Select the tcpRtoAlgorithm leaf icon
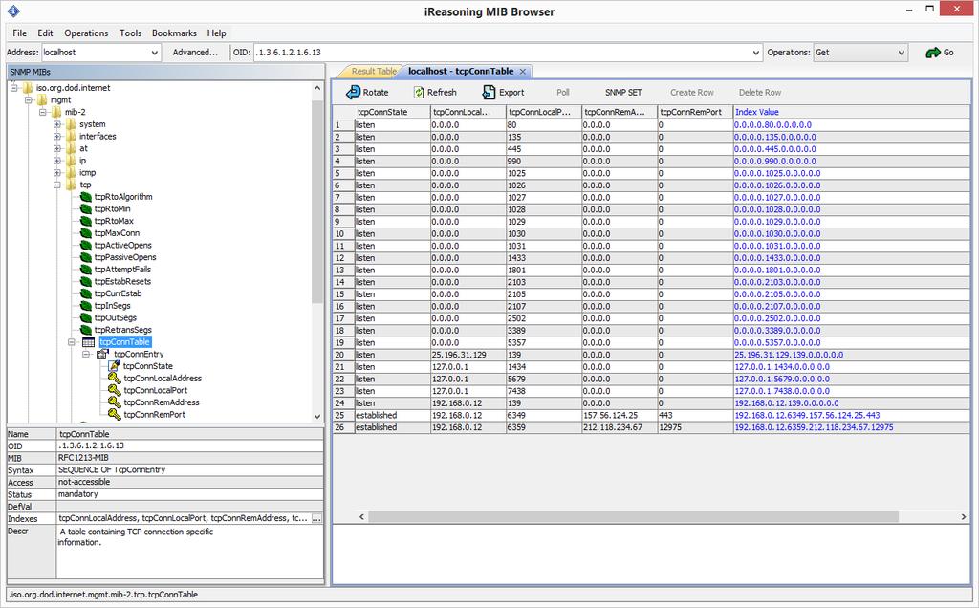The height and width of the screenshot is (608, 979). pos(85,197)
